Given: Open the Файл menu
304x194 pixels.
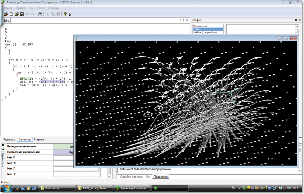Looking at the screenshot, I should click(x=9, y=8).
